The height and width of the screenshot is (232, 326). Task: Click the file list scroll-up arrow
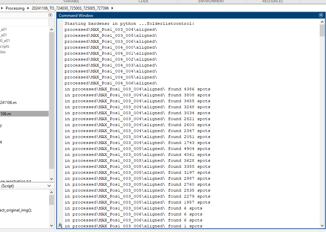51,29
